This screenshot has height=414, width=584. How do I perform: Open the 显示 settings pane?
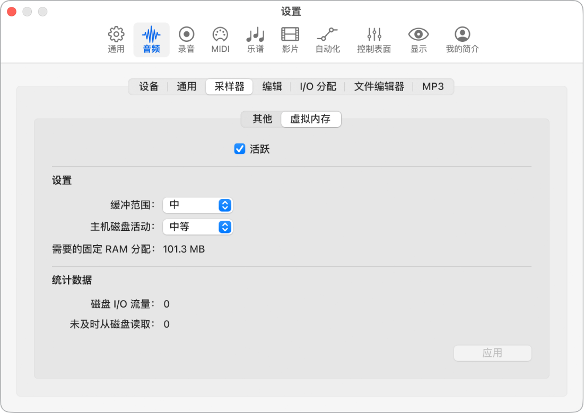pyautogui.click(x=419, y=39)
